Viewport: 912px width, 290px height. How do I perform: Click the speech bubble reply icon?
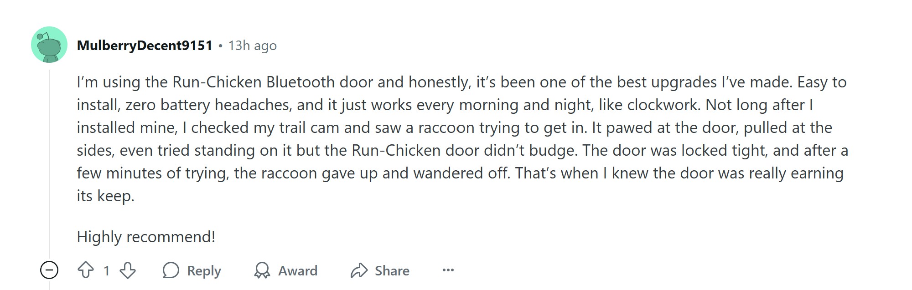pos(171,270)
